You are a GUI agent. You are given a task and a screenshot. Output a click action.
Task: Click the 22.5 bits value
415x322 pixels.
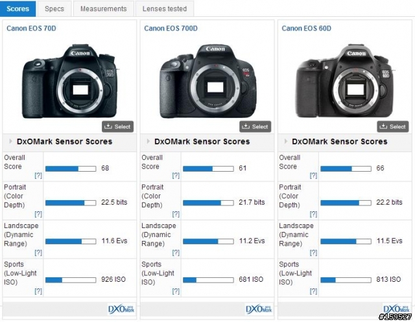click(x=114, y=202)
